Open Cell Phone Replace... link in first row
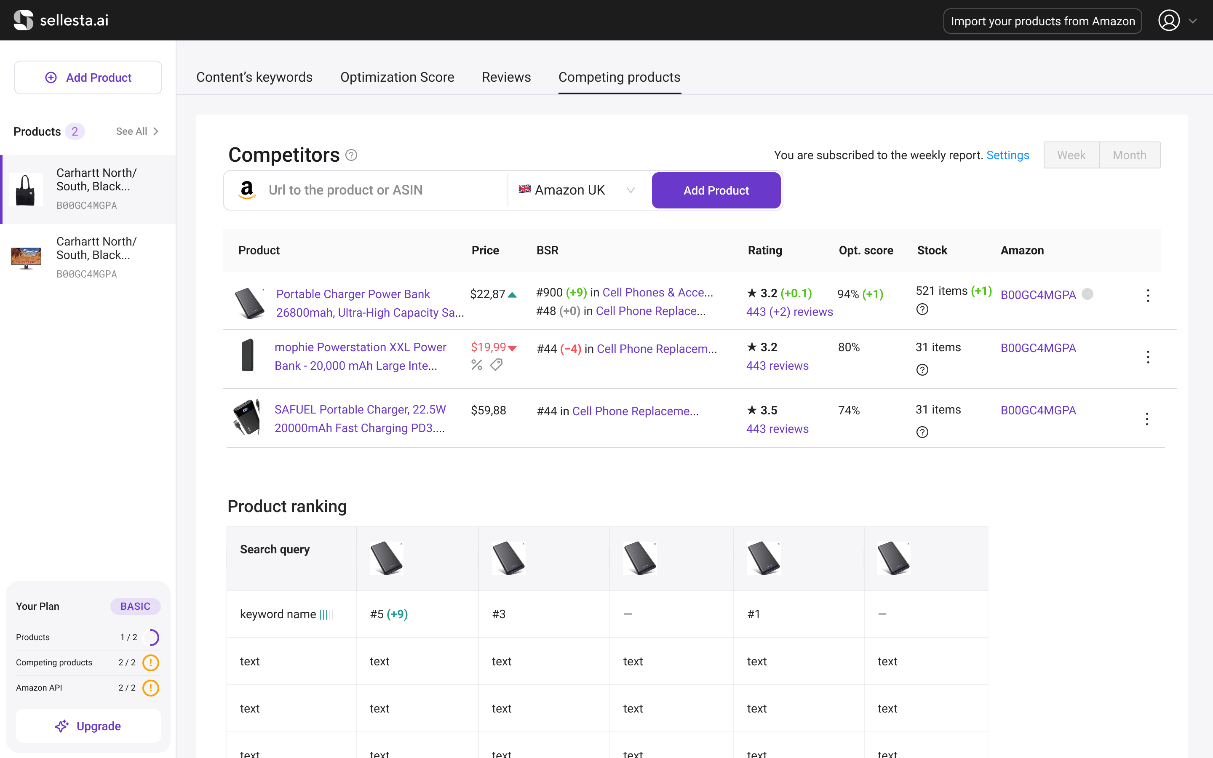1213x758 pixels. click(651, 311)
